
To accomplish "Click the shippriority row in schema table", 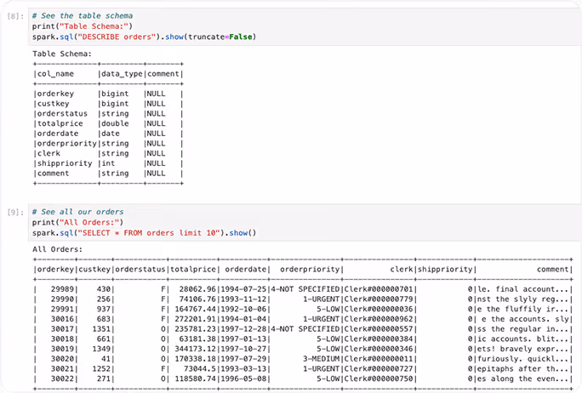I will [108, 163].
